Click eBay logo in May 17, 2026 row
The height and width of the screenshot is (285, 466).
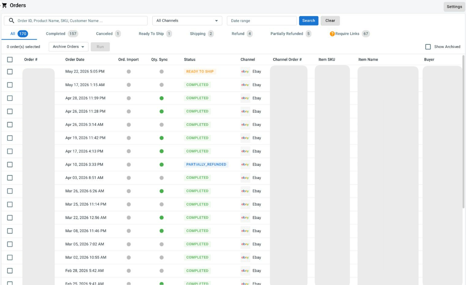click(x=245, y=85)
